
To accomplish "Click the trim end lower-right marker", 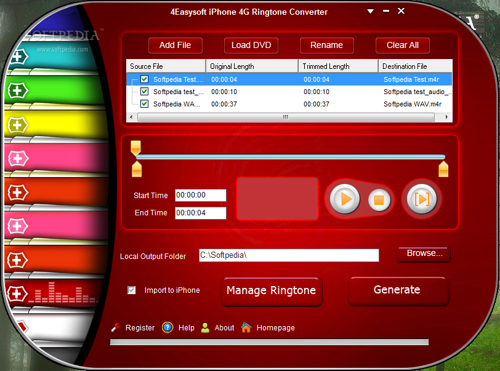I will pos(443,169).
